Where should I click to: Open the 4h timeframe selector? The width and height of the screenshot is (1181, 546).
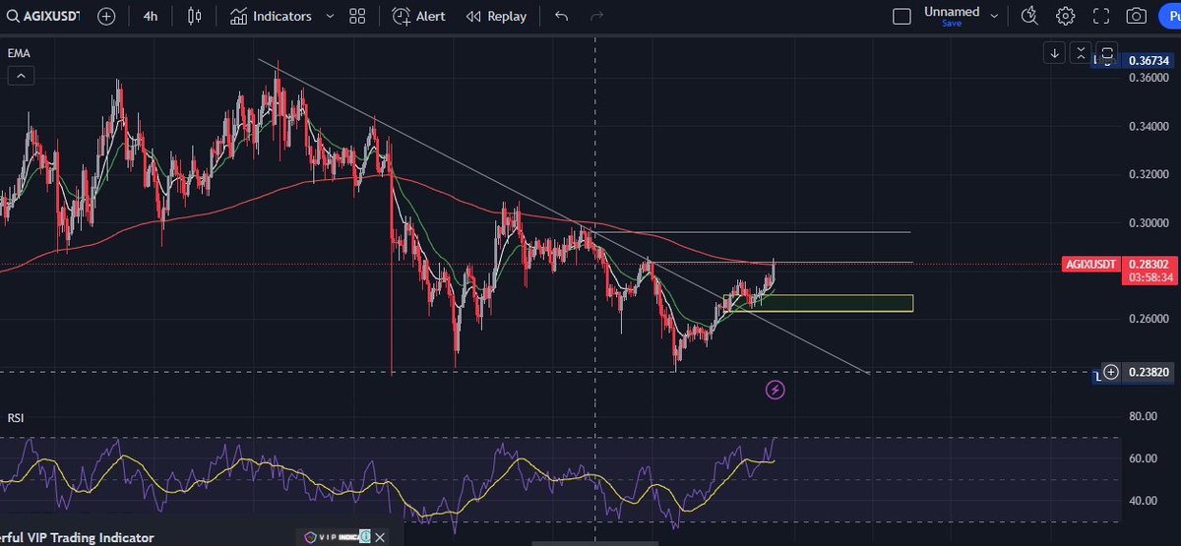point(151,17)
